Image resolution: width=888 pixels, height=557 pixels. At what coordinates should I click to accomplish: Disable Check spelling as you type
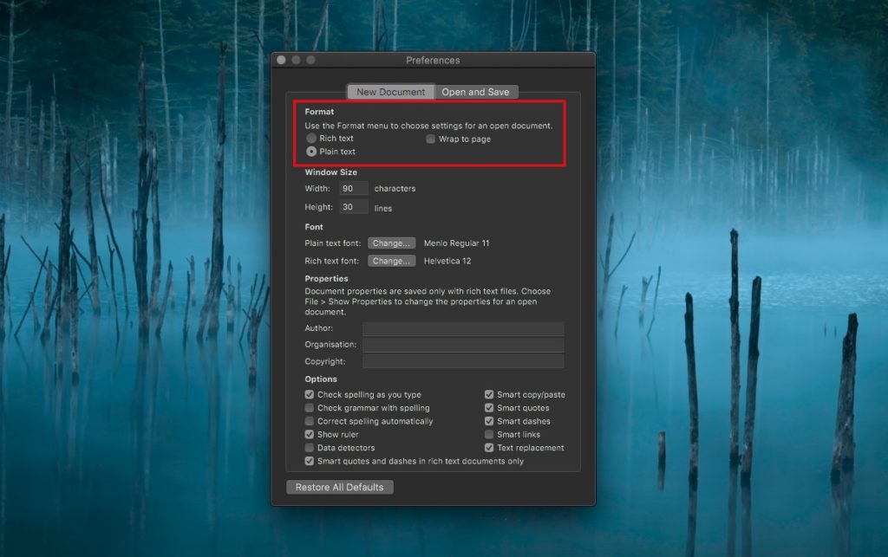310,394
